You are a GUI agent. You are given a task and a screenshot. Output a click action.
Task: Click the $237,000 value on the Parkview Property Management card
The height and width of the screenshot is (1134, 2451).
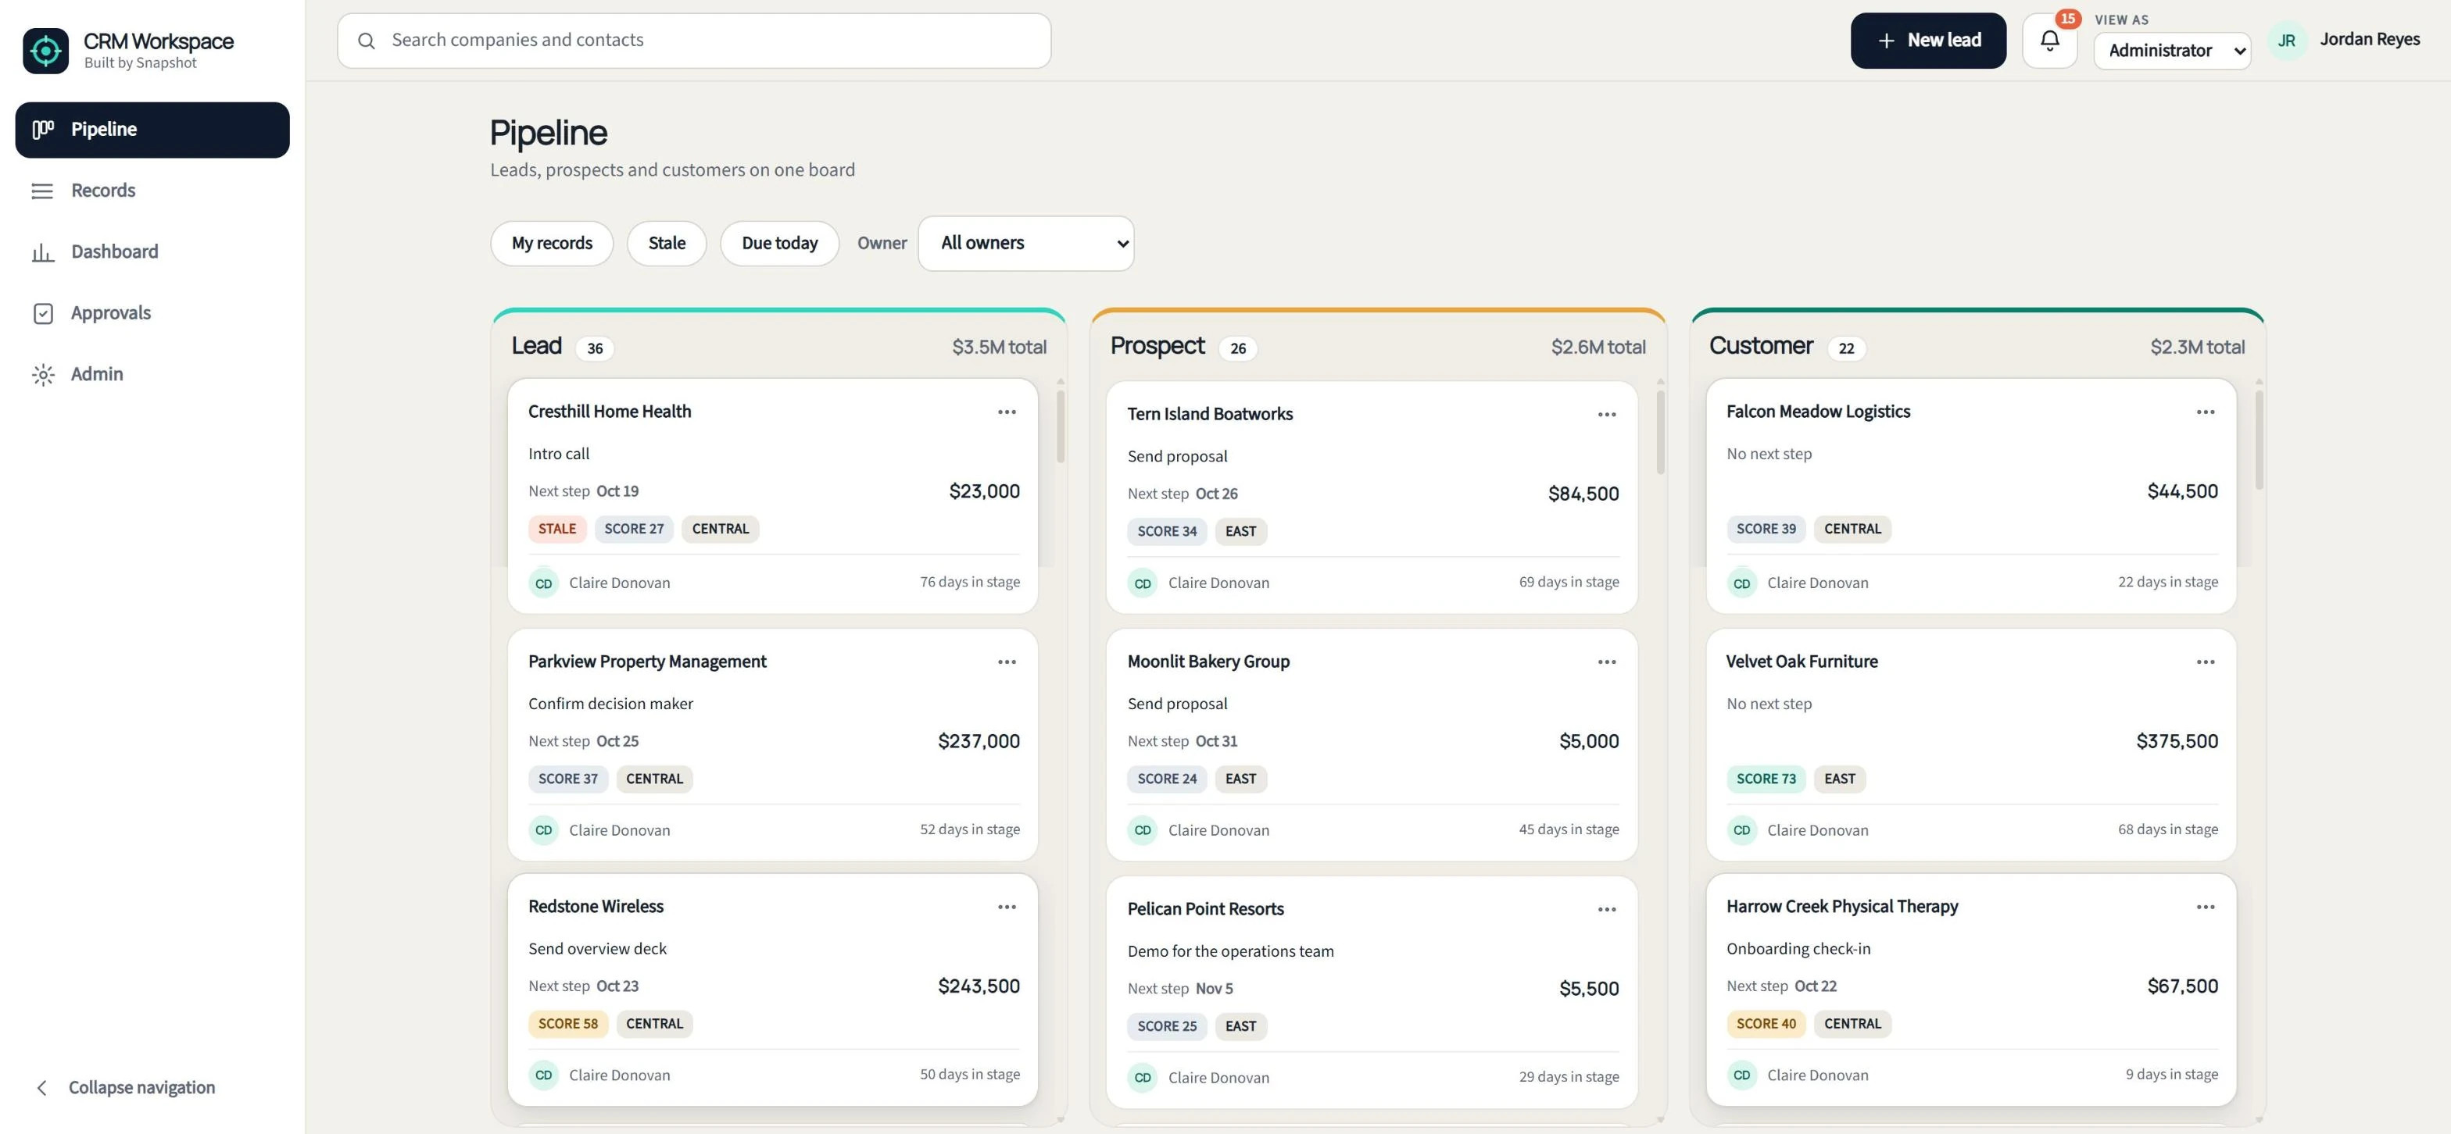[978, 741]
